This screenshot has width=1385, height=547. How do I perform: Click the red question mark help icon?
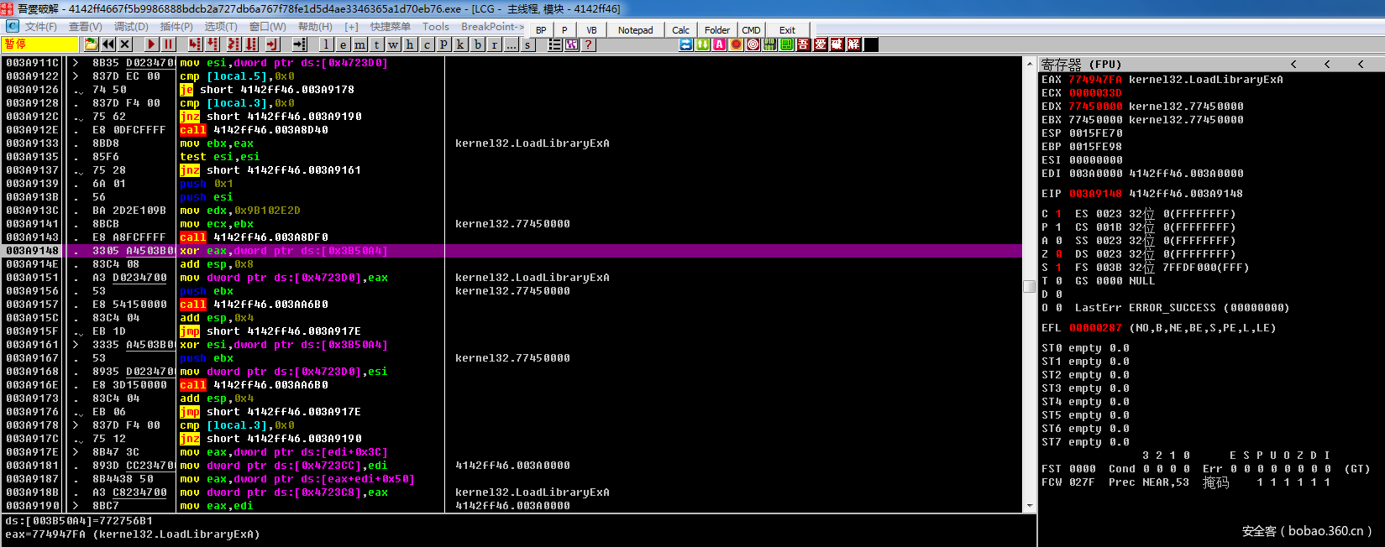click(589, 44)
